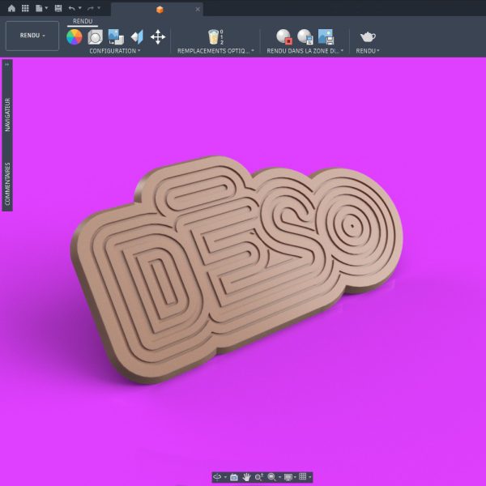Undo the last action

tap(71, 8)
